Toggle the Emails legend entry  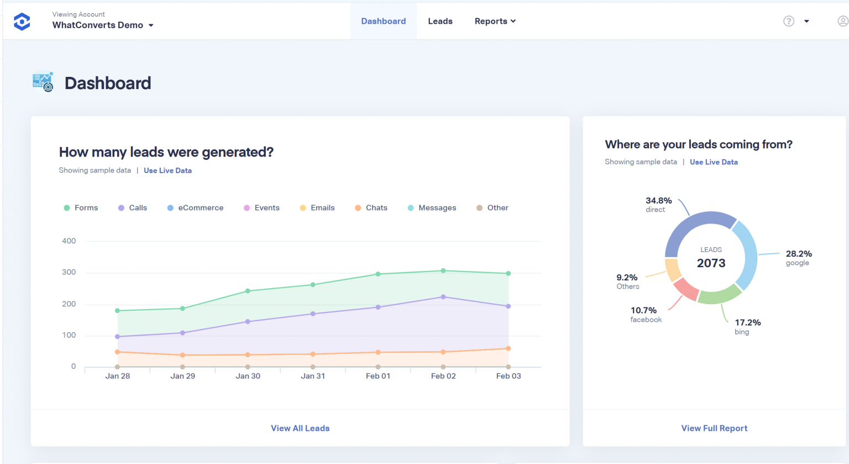click(x=317, y=207)
